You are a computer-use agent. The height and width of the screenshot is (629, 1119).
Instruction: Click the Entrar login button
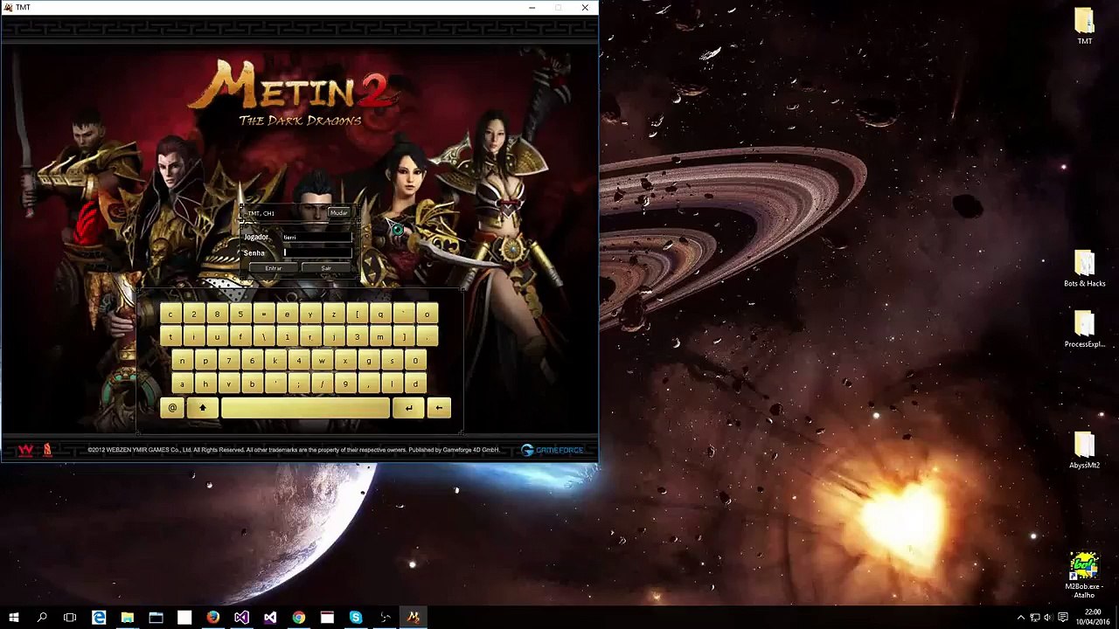(x=274, y=268)
